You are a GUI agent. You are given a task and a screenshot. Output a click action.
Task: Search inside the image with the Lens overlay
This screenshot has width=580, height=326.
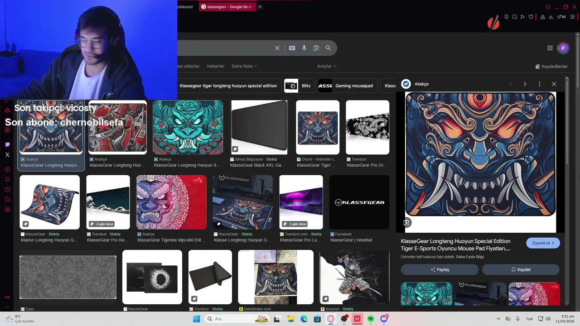coord(406,223)
